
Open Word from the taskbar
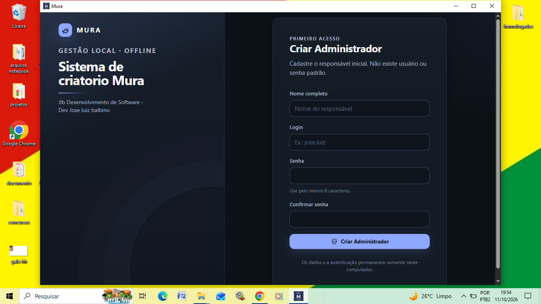(x=182, y=296)
